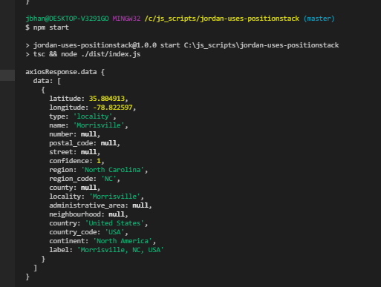Click the '(master)' branch label
381x287 pixels.
[319, 19]
